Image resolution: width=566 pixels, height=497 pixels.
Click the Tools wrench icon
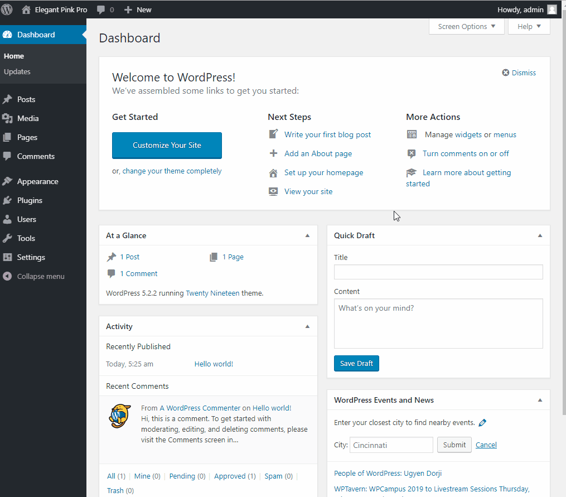(x=7, y=238)
